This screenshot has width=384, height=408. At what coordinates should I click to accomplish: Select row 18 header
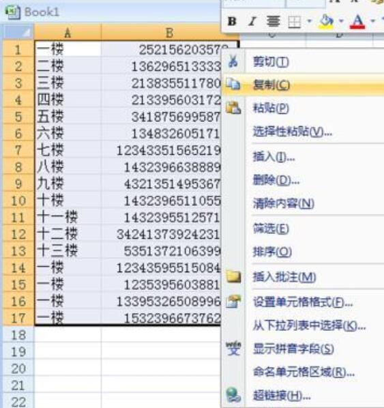(18, 335)
